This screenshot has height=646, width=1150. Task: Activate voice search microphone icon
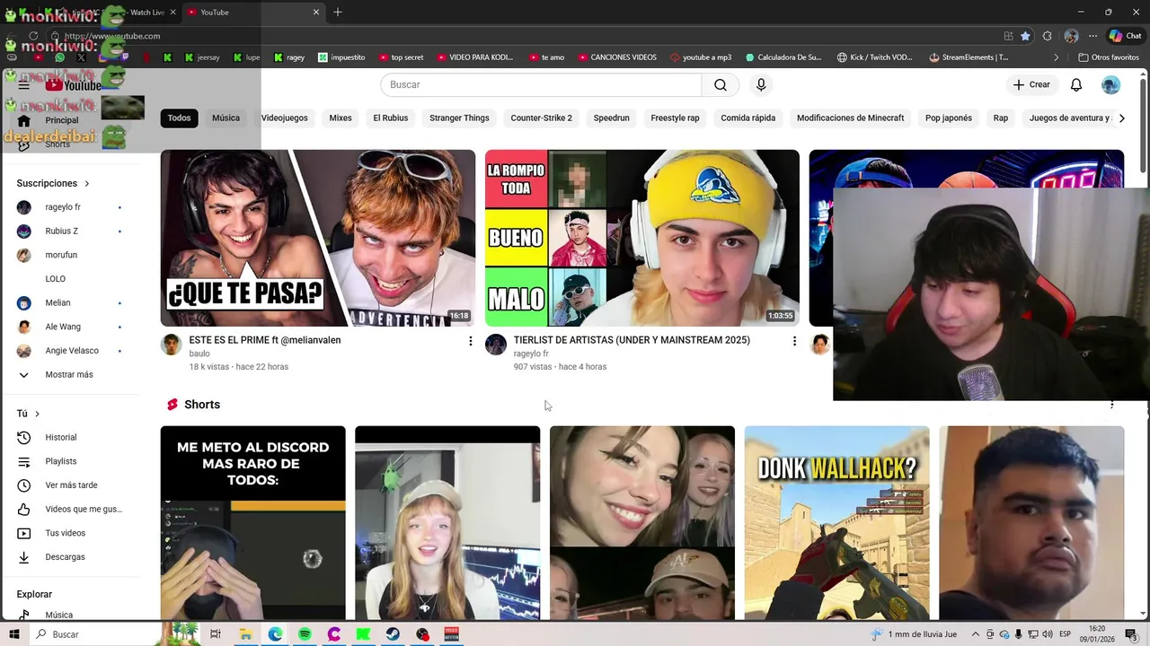(761, 84)
